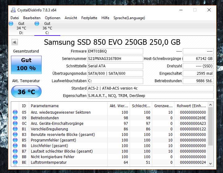This screenshot has height=173, width=223.
Task: Select 'Programmfehler (gesamt)' row text
Action: click(x=54, y=140)
